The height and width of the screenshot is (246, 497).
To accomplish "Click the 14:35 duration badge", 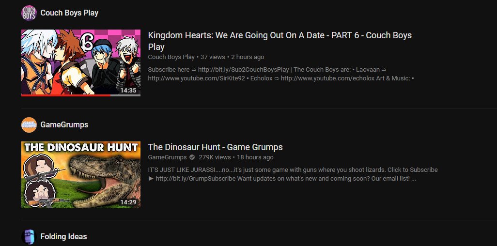I will point(128,91).
